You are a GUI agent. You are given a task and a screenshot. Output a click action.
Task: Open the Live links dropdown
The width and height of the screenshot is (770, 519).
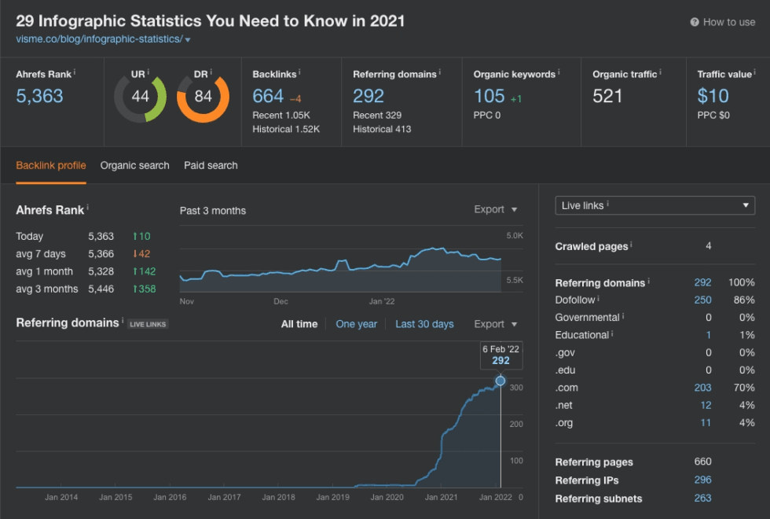tap(654, 204)
